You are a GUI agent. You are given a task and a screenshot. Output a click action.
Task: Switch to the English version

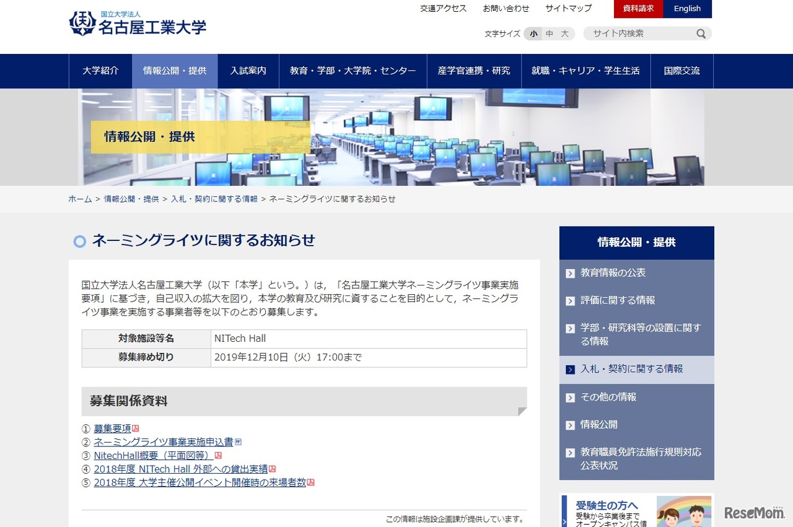(687, 9)
